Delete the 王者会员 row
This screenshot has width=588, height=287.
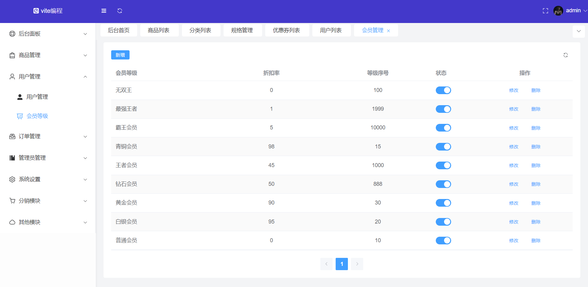click(536, 166)
